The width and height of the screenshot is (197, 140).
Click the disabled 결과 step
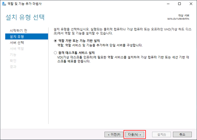pyautogui.click(x=13, y=67)
